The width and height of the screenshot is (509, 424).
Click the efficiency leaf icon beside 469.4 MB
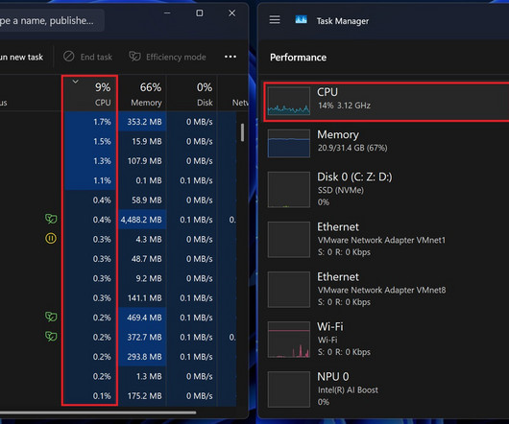(x=51, y=317)
